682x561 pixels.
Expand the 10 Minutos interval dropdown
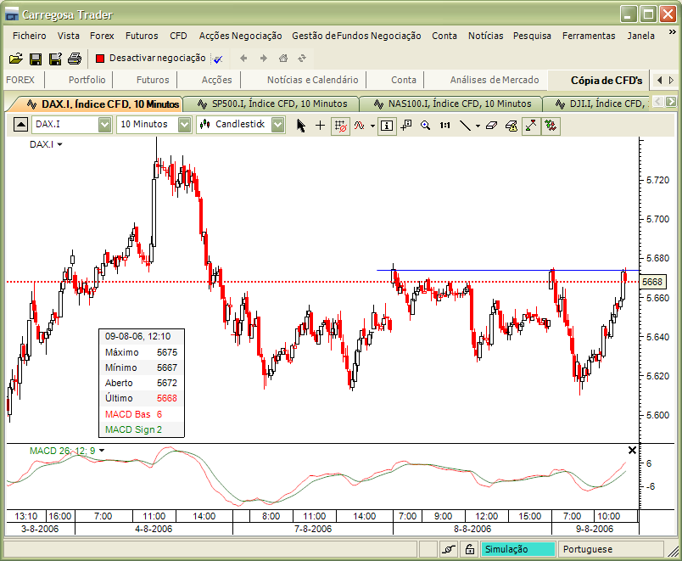click(184, 125)
